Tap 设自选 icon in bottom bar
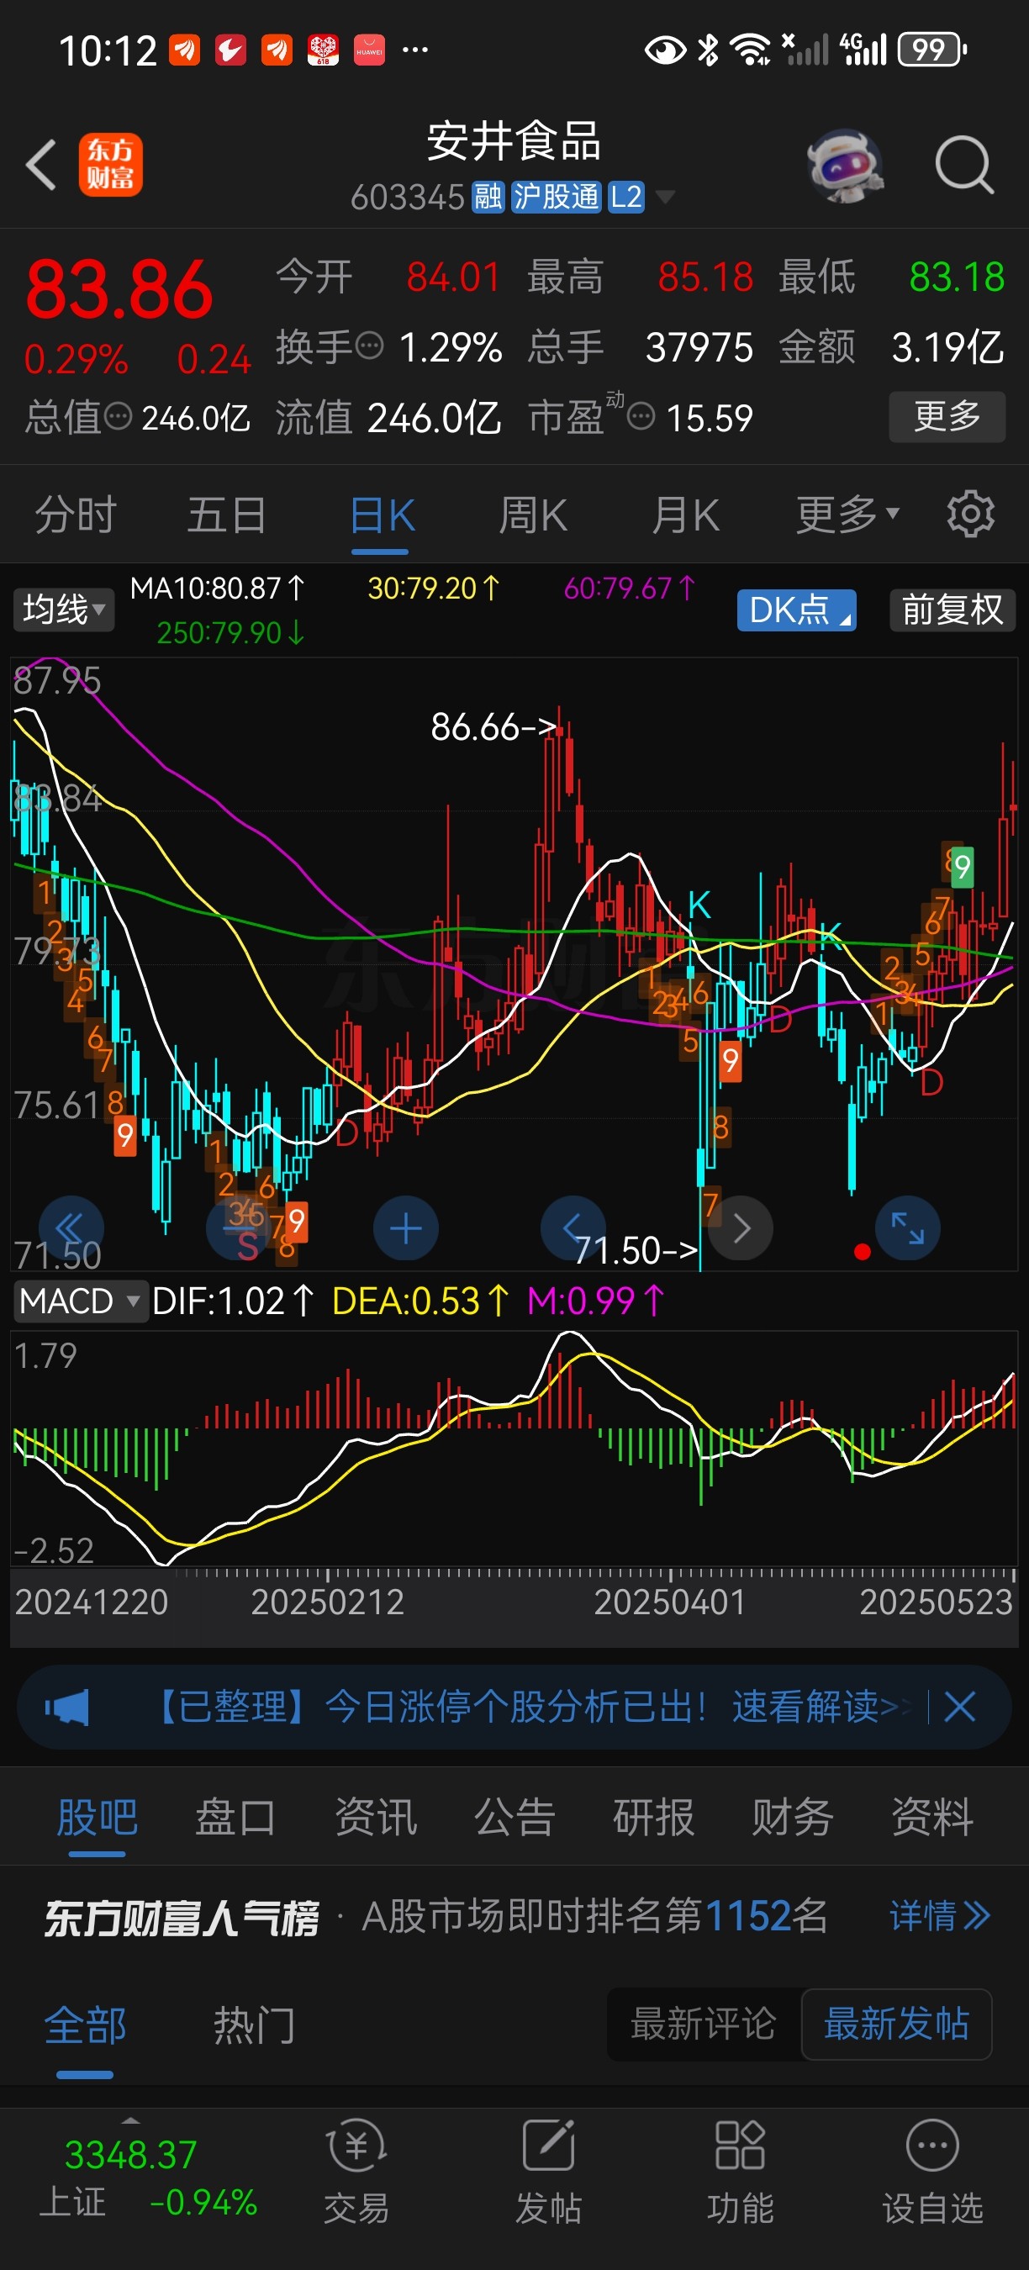 pos(932,2172)
